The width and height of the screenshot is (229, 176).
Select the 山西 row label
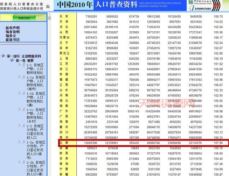pyautogui.click(x=64, y=32)
